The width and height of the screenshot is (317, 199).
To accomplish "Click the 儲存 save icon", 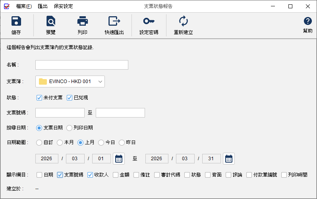I will 16,21.
